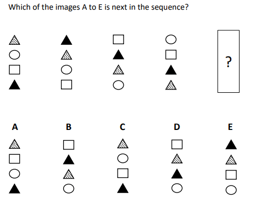This screenshot has width=253, height=206.
Task: Pick answer option E label
Action: click(x=230, y=127)
